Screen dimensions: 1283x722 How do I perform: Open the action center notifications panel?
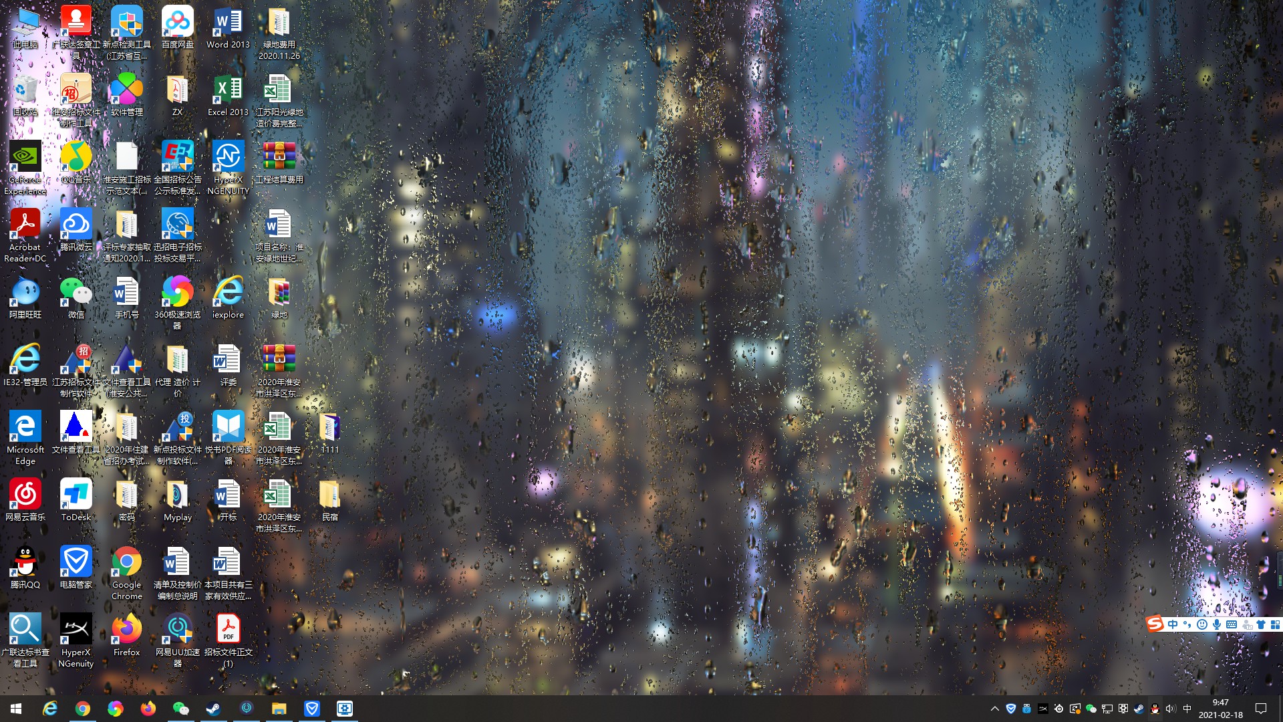point(1261,709)
